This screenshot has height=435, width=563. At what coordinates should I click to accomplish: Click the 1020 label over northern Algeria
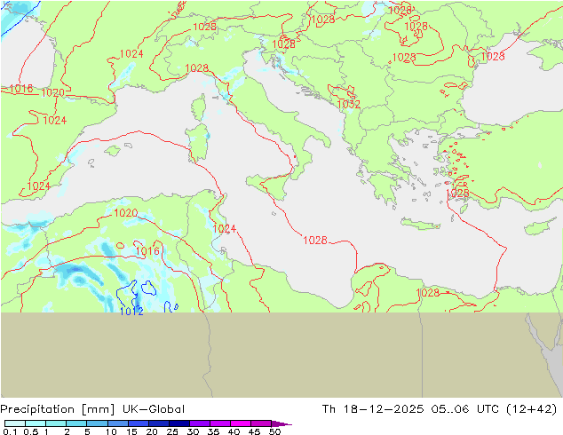[126, 213]
